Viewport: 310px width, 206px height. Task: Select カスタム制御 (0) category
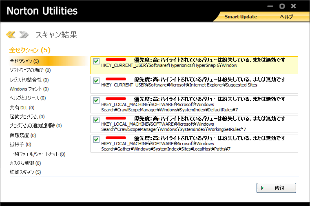pyautogui.click(x=25, y=163)
